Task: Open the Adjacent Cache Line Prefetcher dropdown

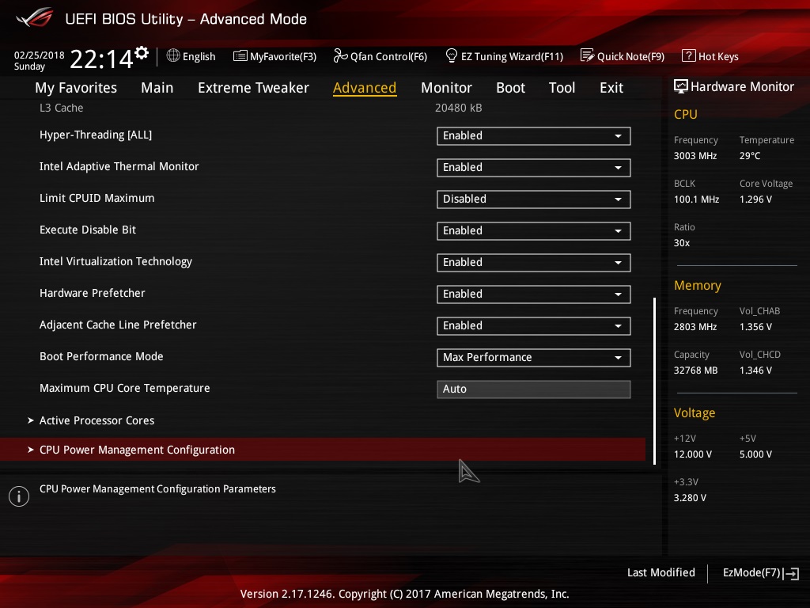Action: tap(533, 325)
